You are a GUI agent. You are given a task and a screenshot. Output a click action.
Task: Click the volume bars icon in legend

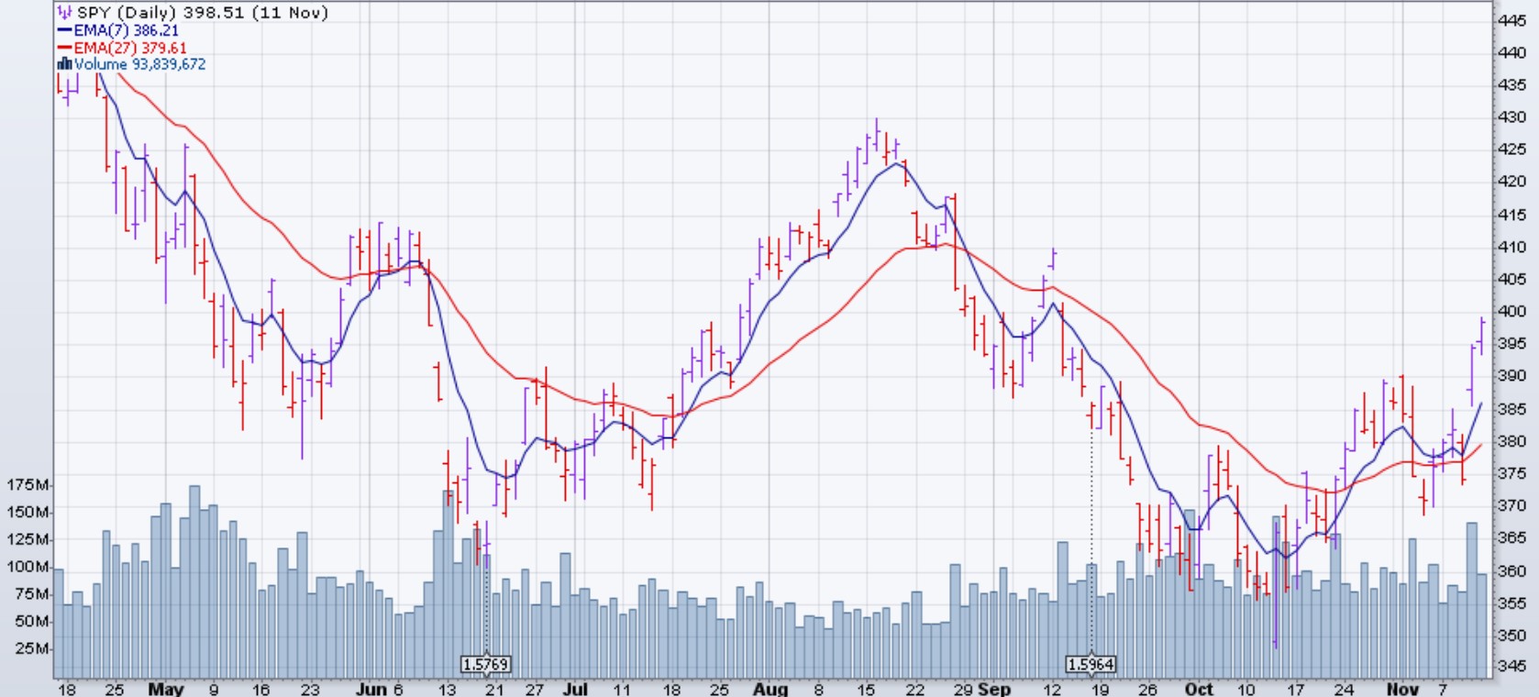tap(64, 64)
